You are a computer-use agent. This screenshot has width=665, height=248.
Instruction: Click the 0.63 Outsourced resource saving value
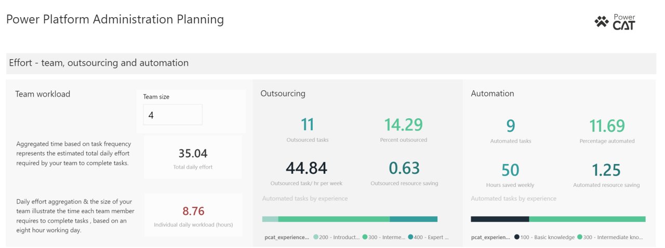click(x=404, y=168)
